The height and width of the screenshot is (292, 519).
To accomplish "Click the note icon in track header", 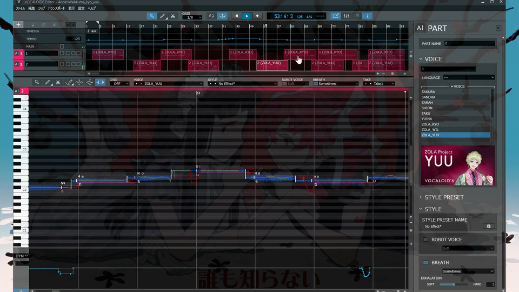I will click(x=33, y=25).
